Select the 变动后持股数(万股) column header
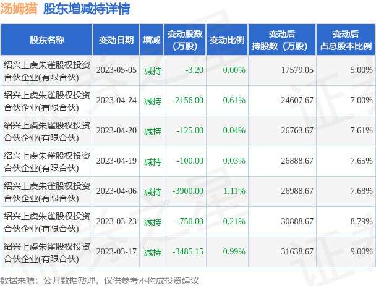The image size is (376, 286). coord(282,40)
